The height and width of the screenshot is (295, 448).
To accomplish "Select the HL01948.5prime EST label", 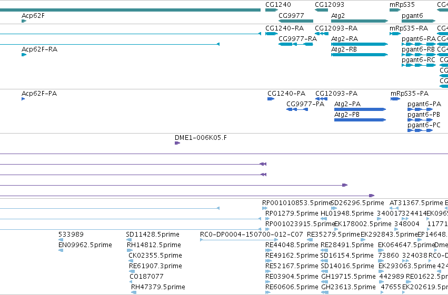I will [x=347, y=213].
